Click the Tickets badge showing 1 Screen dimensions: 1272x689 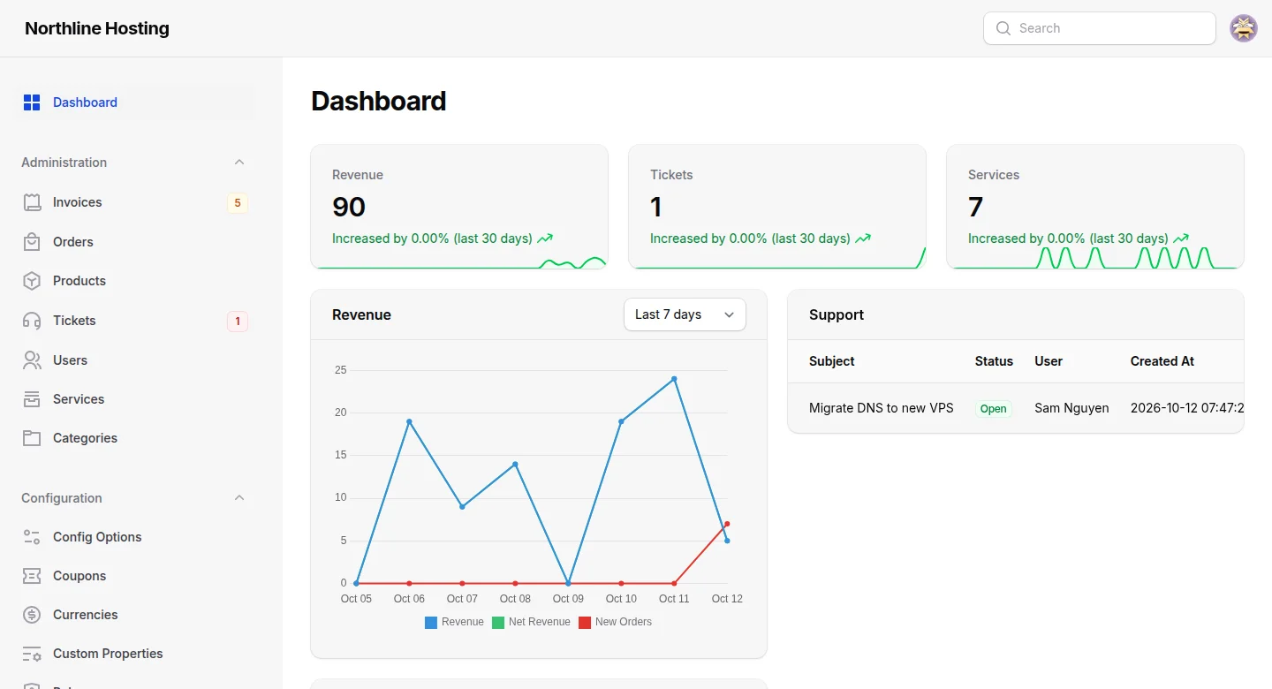(x=237, y=322)
